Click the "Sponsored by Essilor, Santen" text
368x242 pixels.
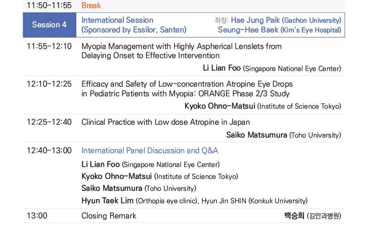pos(134,30)
